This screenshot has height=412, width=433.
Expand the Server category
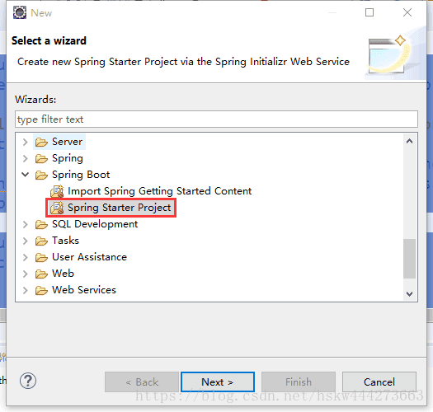26,142
